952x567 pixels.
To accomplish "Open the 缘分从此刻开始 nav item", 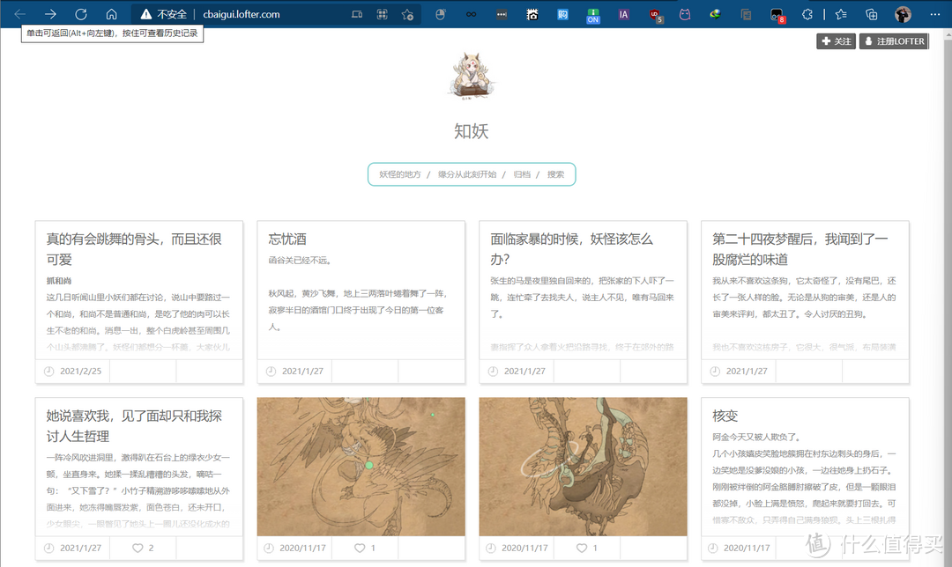I will point(467,174).
